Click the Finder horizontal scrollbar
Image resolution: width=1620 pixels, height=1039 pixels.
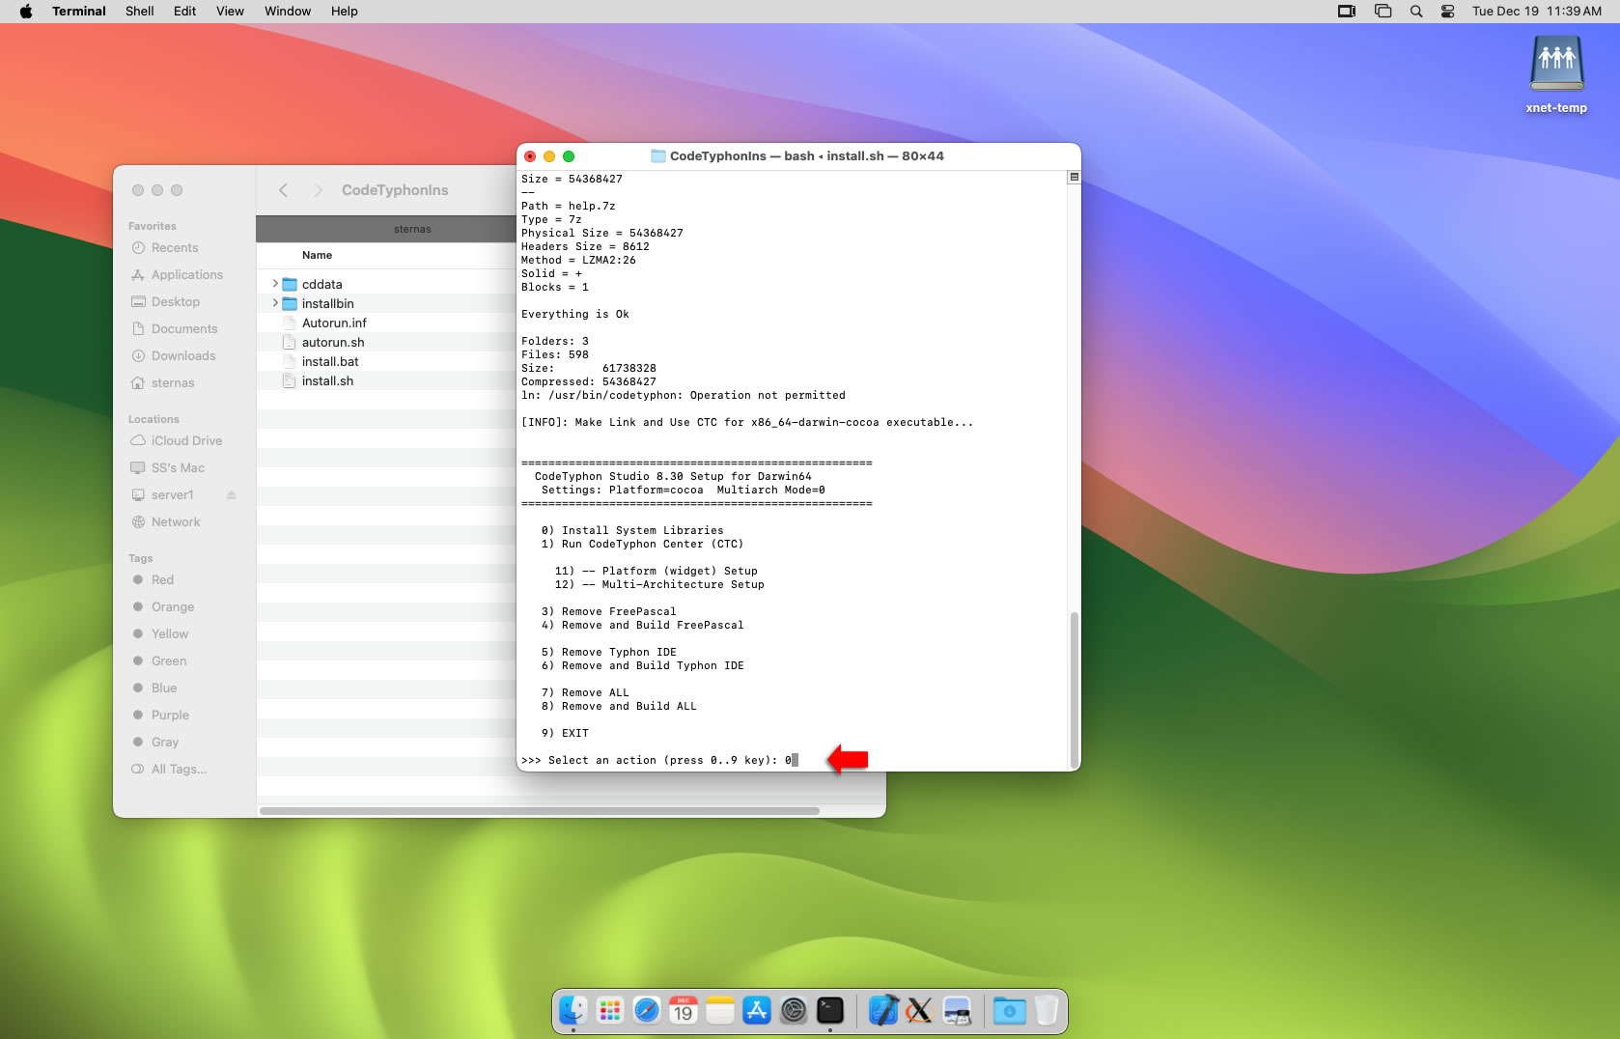[x=539, y=811]
